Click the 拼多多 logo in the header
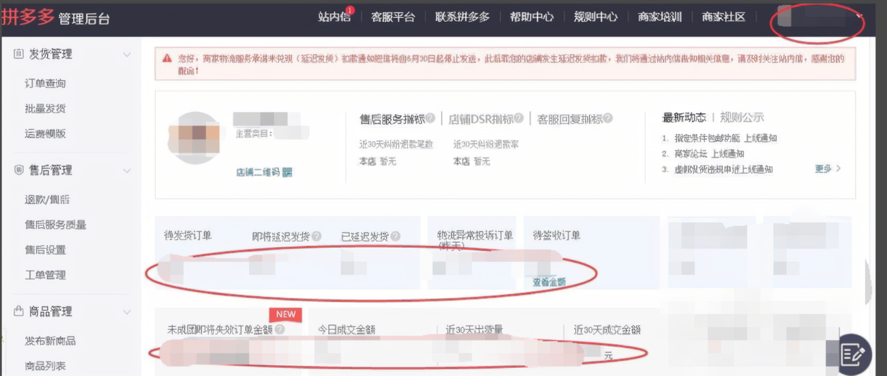 28,18
